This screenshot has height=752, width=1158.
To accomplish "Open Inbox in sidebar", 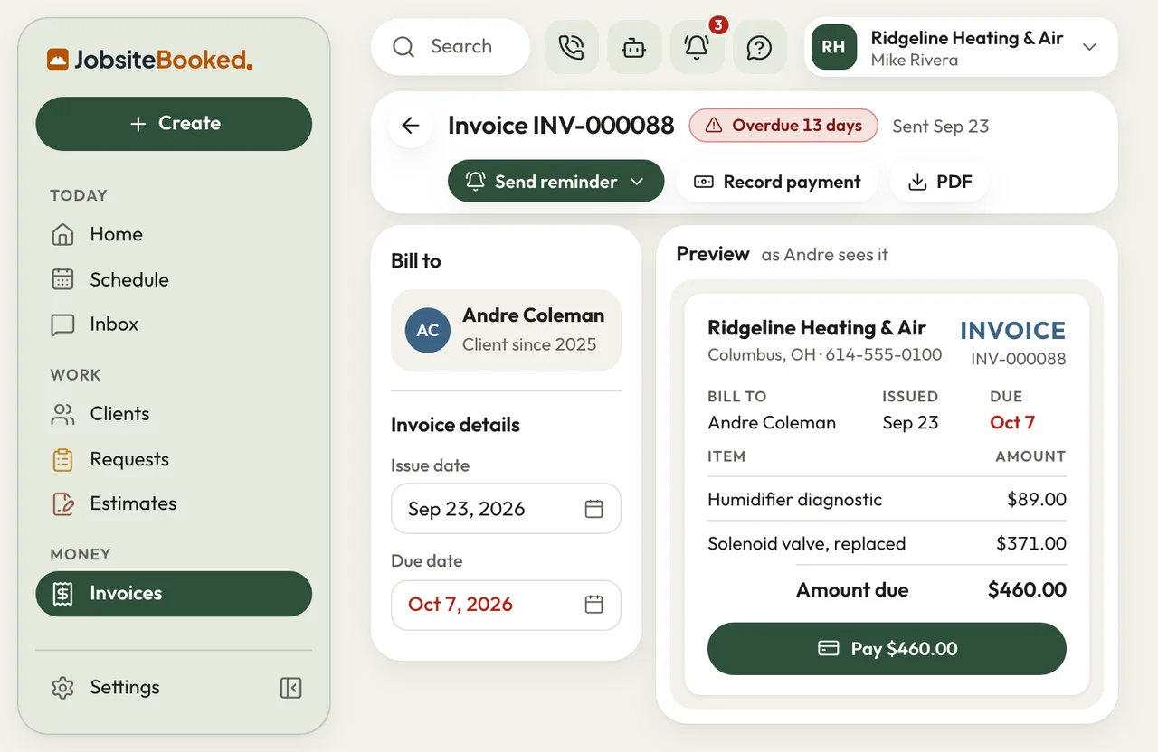I will pyautogui.click(x=174, y=324).
